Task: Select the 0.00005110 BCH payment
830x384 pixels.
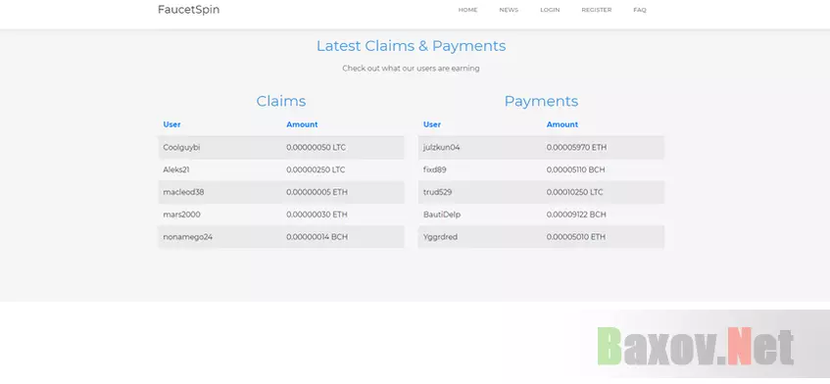Action: [576, 169]
